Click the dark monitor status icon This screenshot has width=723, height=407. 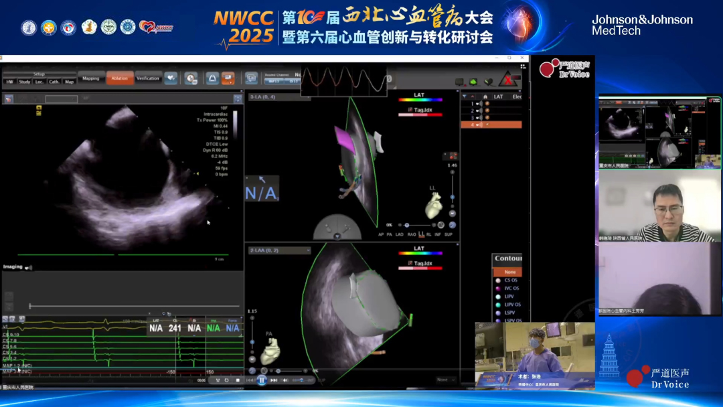click(x=459, y=82)
